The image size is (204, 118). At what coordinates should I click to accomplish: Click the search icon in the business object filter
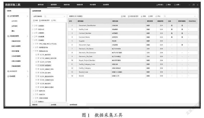(45, 16)
